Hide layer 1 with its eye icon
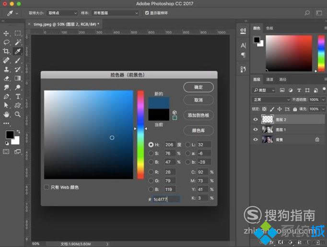This screenshot has width=327, height=247. tap(256, 129)
